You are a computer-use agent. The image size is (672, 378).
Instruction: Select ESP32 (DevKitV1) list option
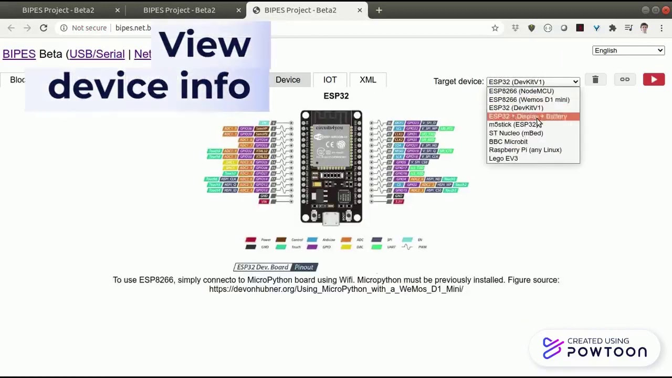click(x=533, y=108)
